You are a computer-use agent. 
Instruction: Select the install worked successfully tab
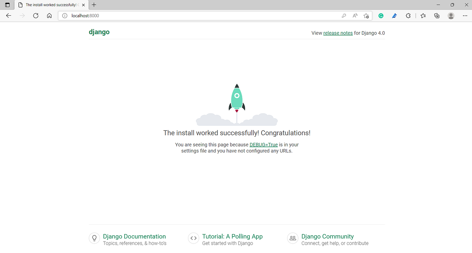coord(51,5)
